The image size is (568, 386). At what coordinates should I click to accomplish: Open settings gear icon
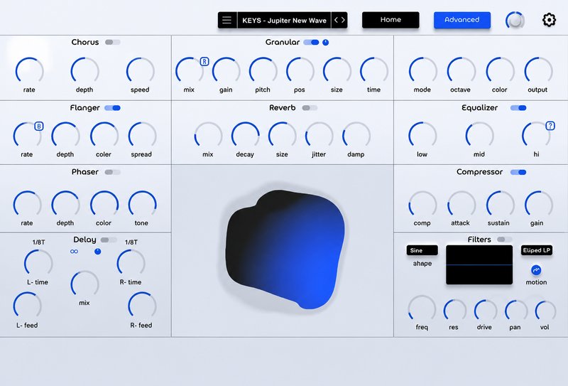coord(549,20)
